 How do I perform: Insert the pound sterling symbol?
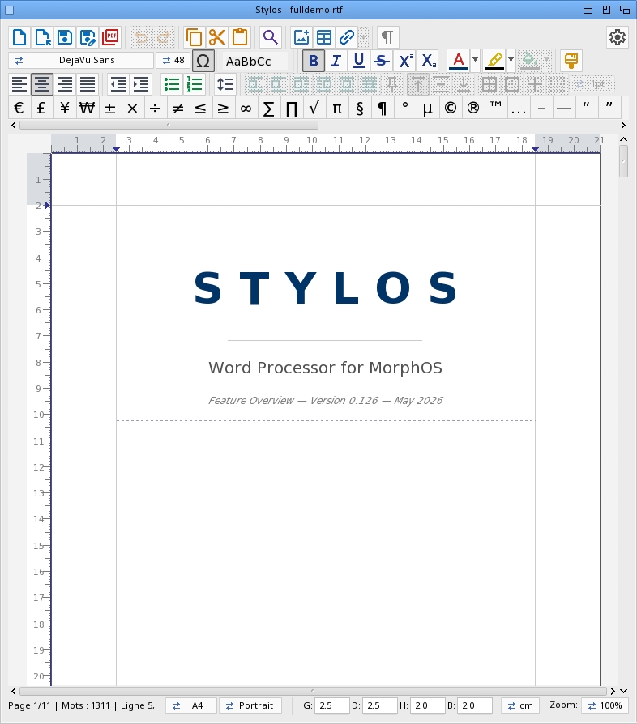click(41, 108)
